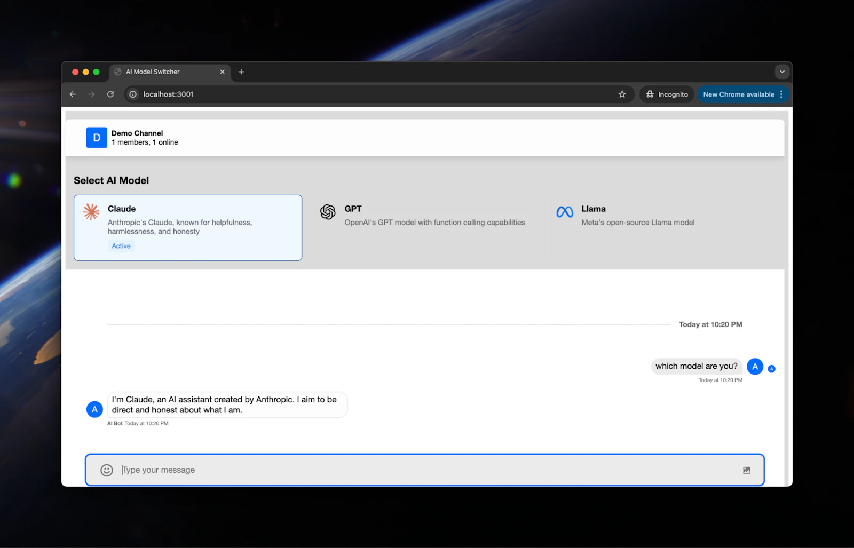
Task: Open a new tab with plus button
Action: pos(241,72)
